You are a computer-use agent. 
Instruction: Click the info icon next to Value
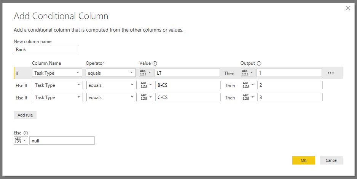point(155,64)
